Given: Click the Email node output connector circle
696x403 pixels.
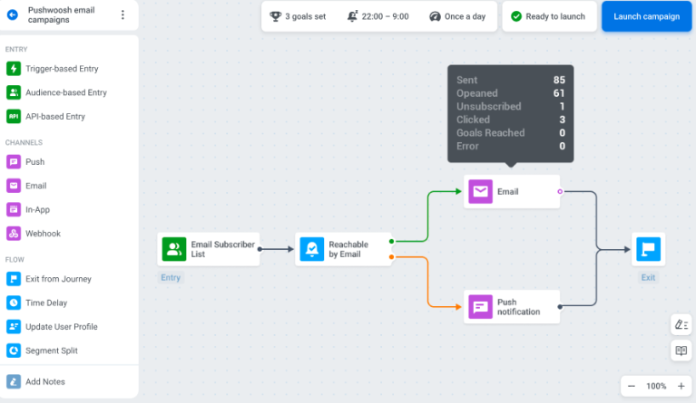Looking at the screenshot, I should 560,192.
